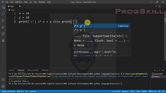Open the Manage gear icon
Image resolution: width=166 pixels, height=93 pixels.
click(x=3, y=86)
